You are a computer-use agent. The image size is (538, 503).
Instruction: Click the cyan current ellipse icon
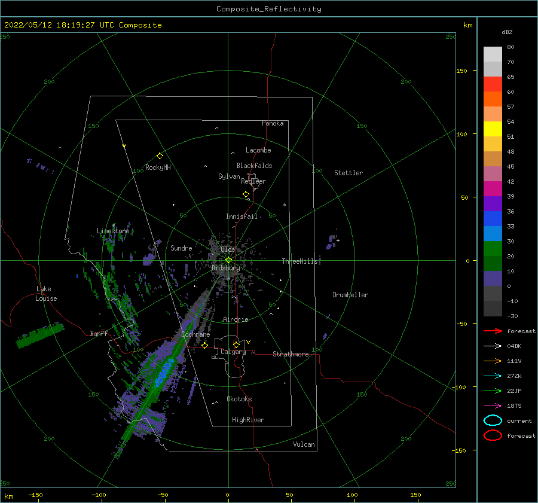click(x=493, y=420)
